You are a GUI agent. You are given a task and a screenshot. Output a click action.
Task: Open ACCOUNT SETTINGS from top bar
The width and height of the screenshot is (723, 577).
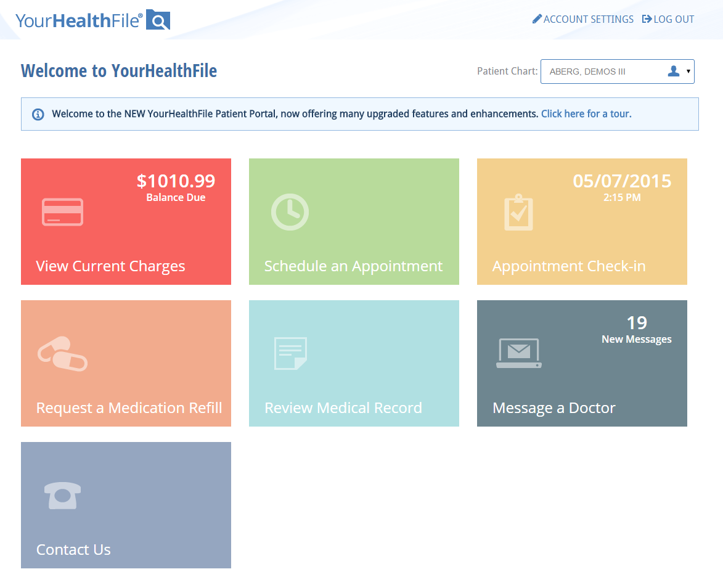pos(587,18)
